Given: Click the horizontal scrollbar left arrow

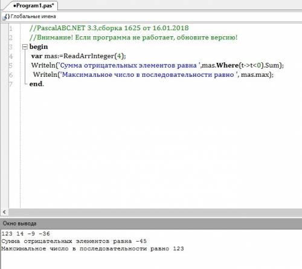Looking at the screenshot, I should pyautogui.click(x=4, y=212).
